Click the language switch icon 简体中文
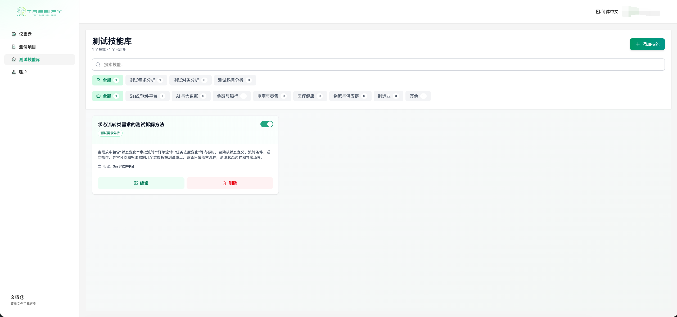The width and height of the screenshot is (677, 317). pyautogui.click(x=598, y=12)
